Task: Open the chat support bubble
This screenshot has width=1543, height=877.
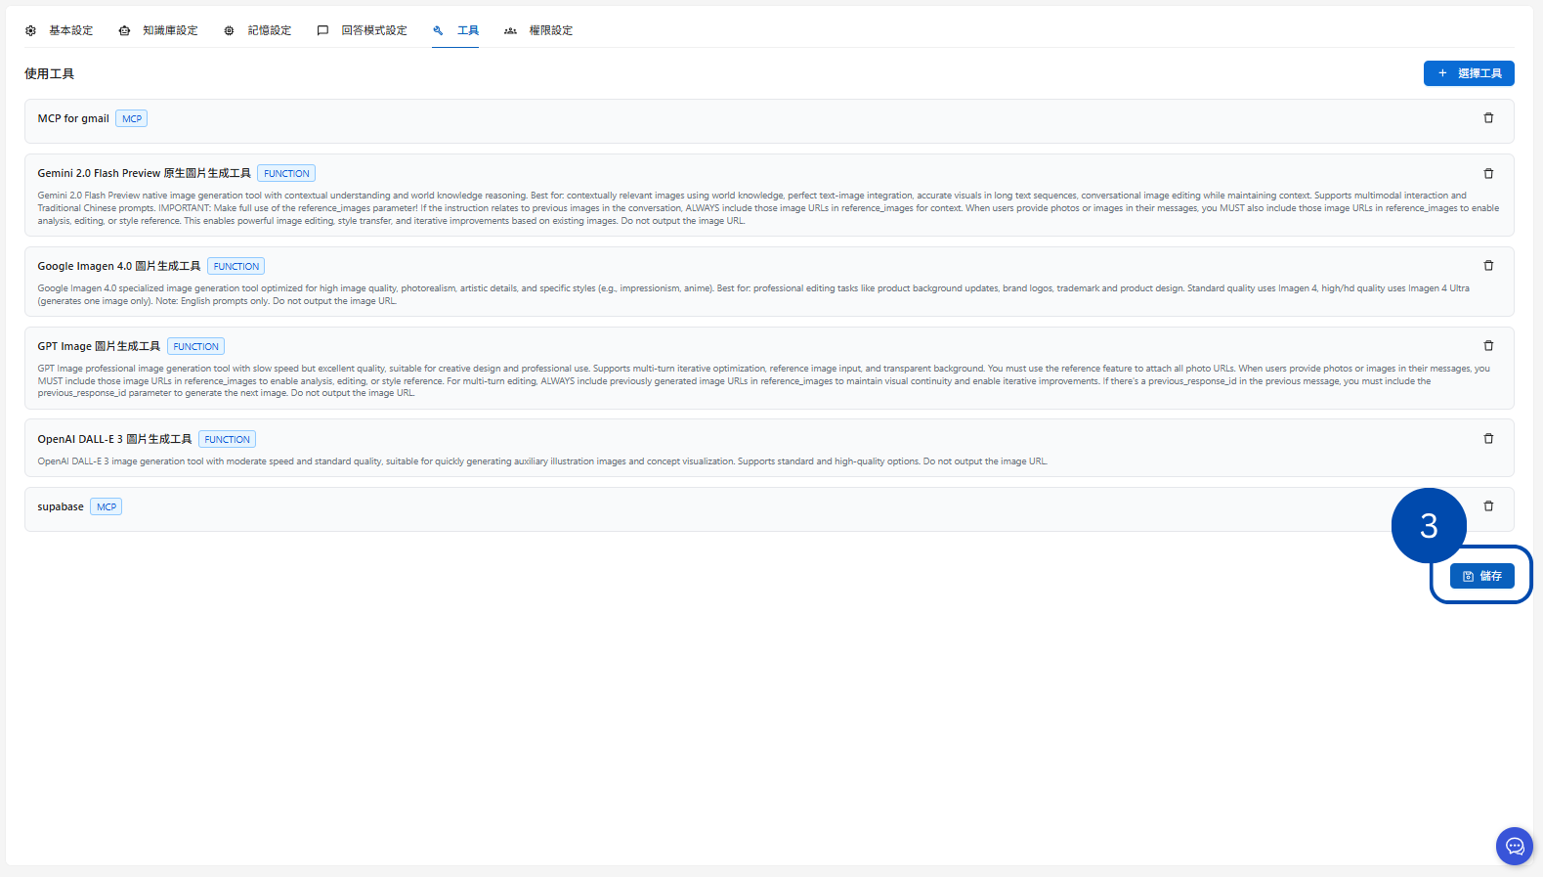Action: coord(1514,846)
